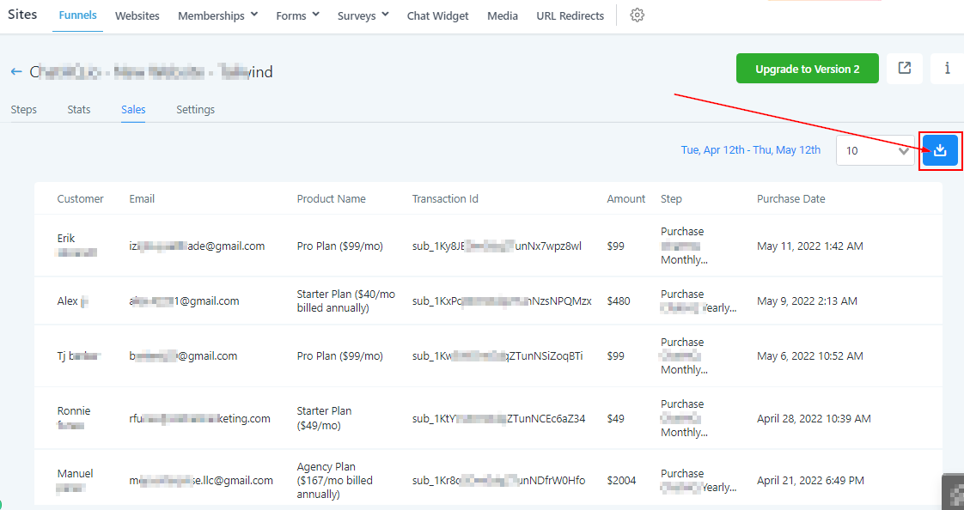This screenshot has height=510, width=964.
Task: Switch to the Funnels tab
Action: point(77,15)
